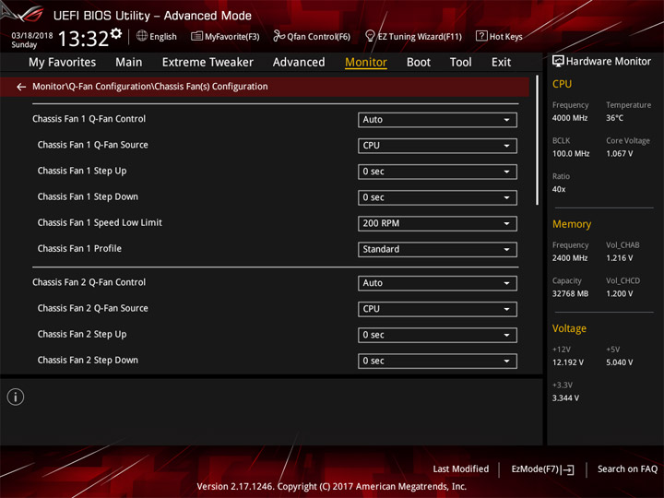Click memory capacity value 32768 MB
Image resolution: width=664 pixels, height=498 pixels.
pos(570,294)
